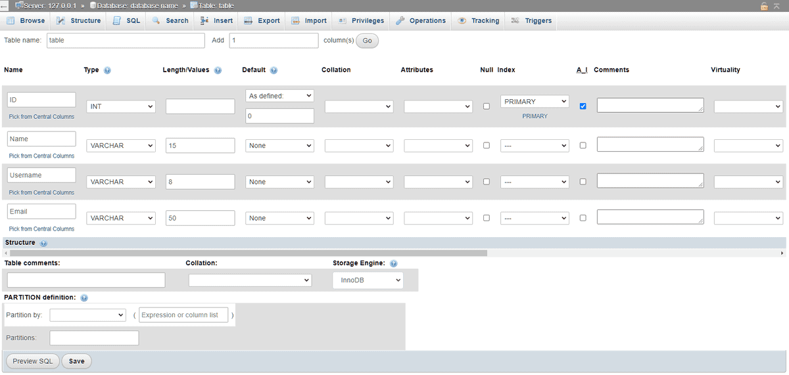Click the page settings gear icon
This screenshot has height=375, width=789.
tap(778, 6)
